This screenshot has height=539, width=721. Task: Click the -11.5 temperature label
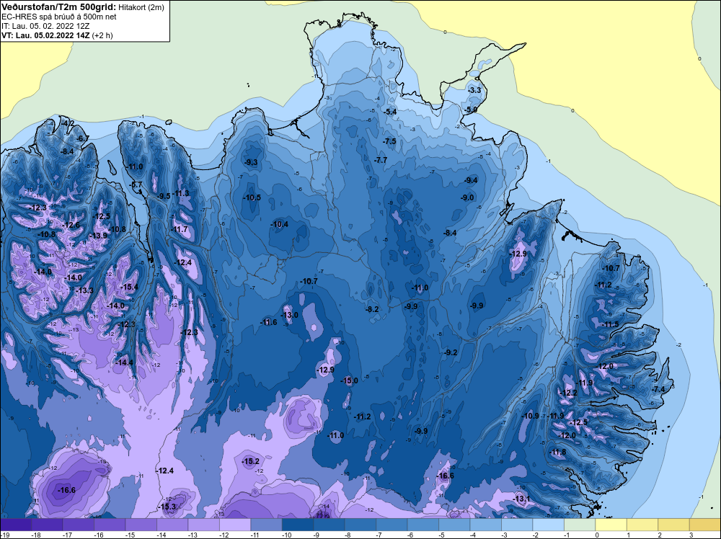coord(610,324)
